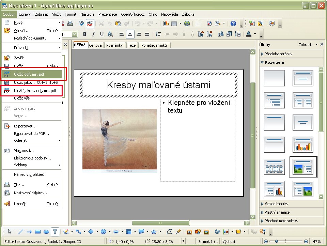Open the zoom tool dropdown arrow
Screen dimensions: 327x246
click(x=224, y=24)
